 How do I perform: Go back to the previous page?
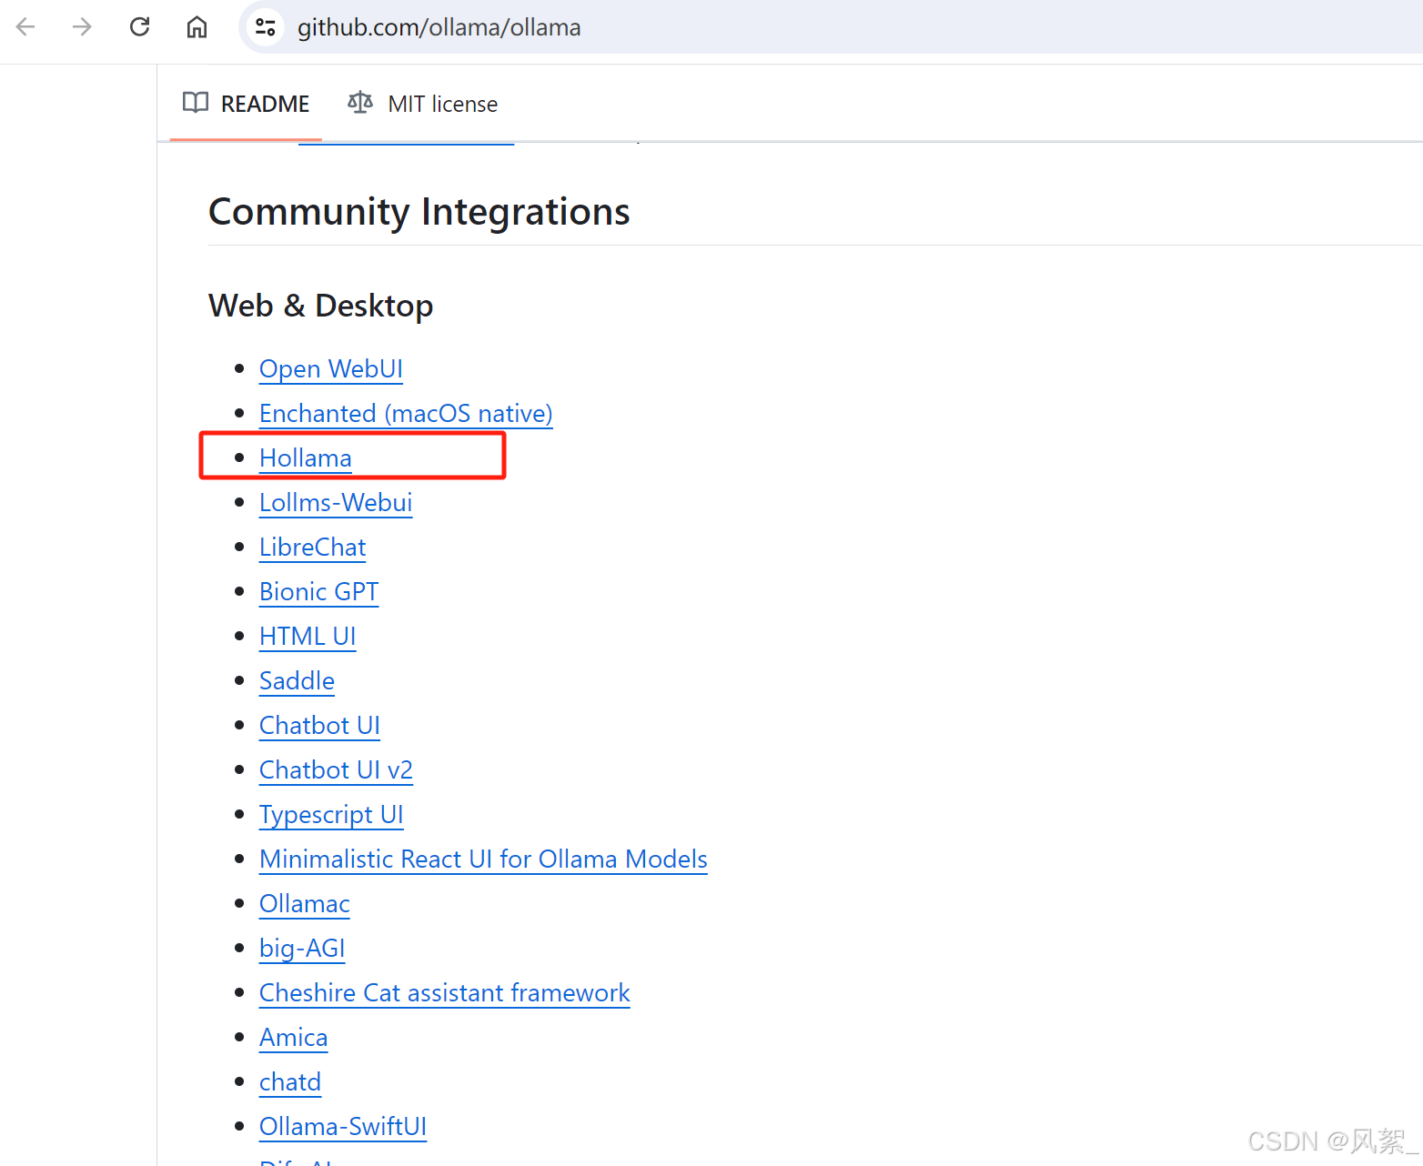(x=25, y=27)
